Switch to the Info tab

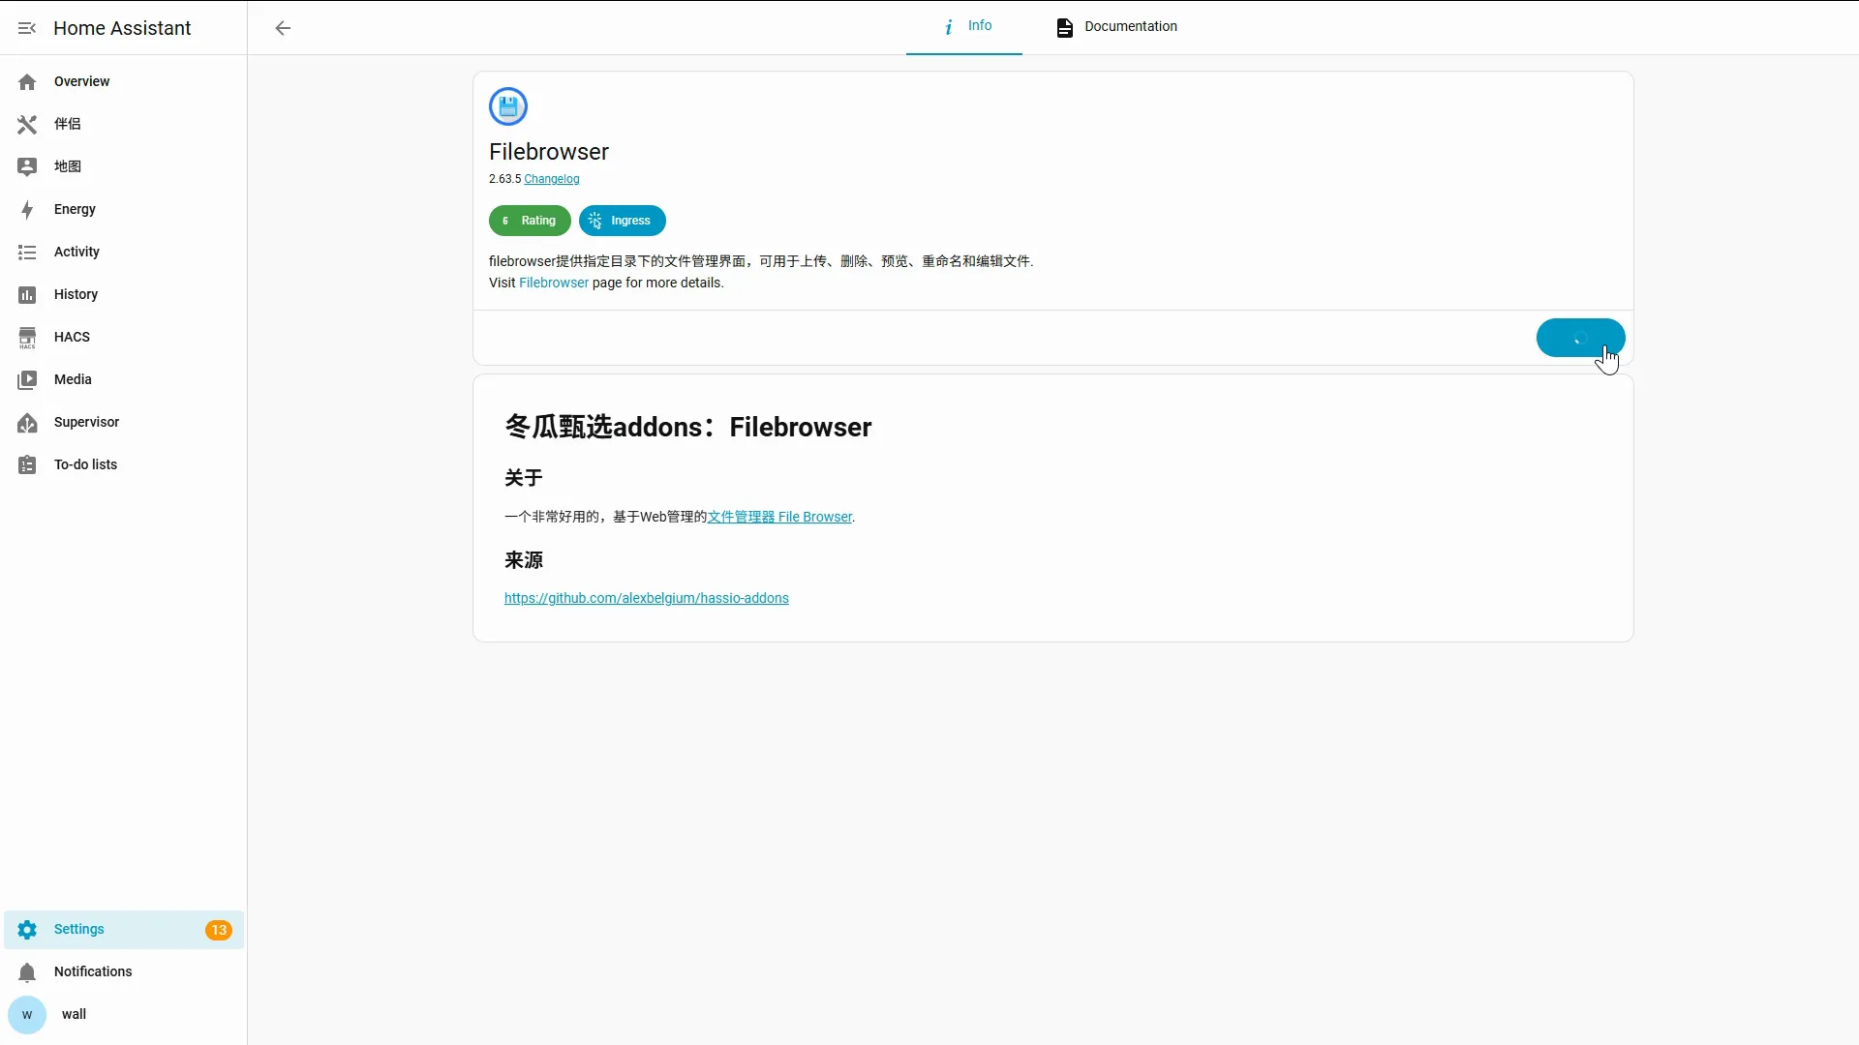964,27
